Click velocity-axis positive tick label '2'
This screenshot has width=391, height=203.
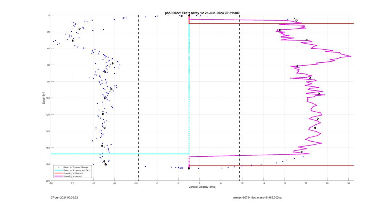[x=200, y=183]
